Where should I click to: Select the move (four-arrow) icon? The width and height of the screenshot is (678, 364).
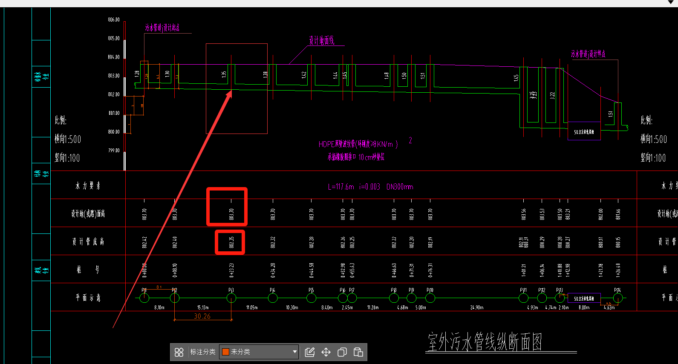[326, 352]
